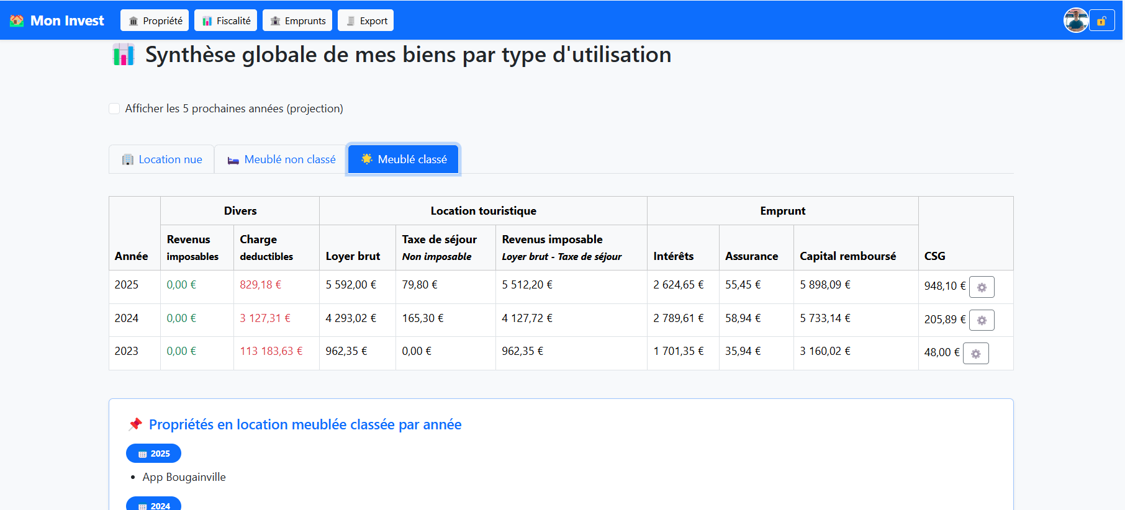This screenshot has width=1125, height=510.
Task: Switch to the Meublé non classé tab
Action: coord(281,159)
